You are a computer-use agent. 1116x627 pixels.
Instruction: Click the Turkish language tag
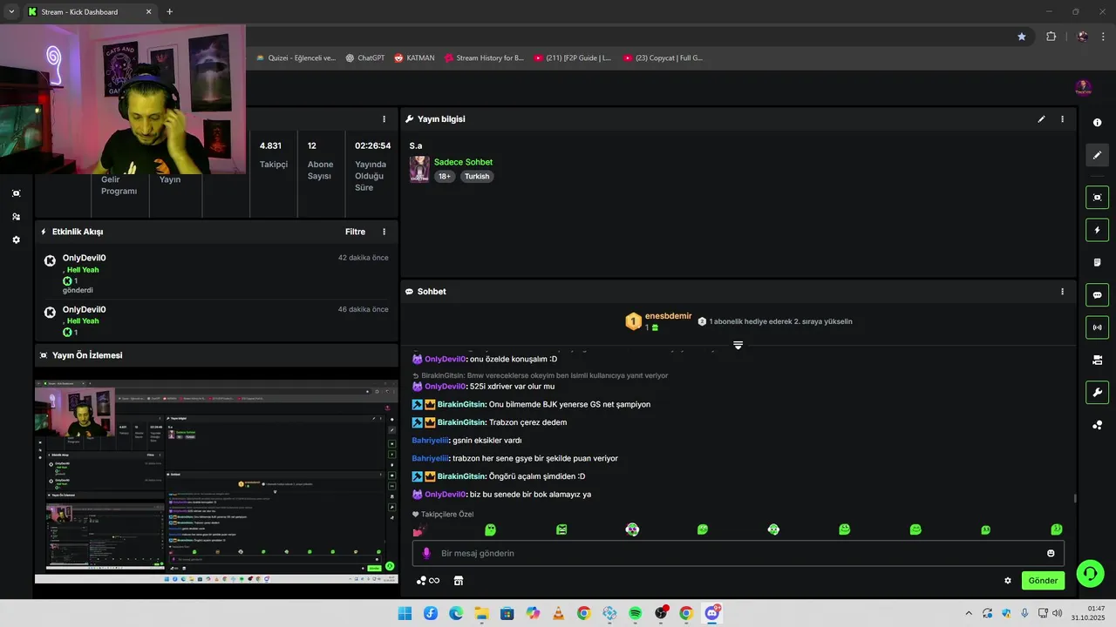477,176
